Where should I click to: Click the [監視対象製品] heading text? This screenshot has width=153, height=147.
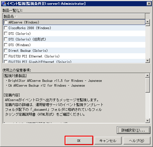(x=15, y=76)
